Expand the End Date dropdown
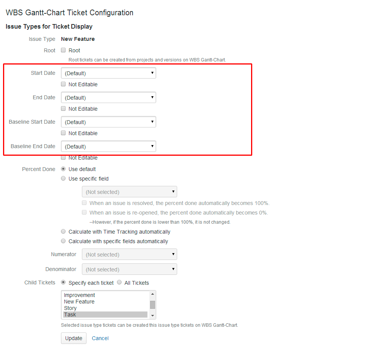Screen dimensions: 381x355 pos(109,98)
